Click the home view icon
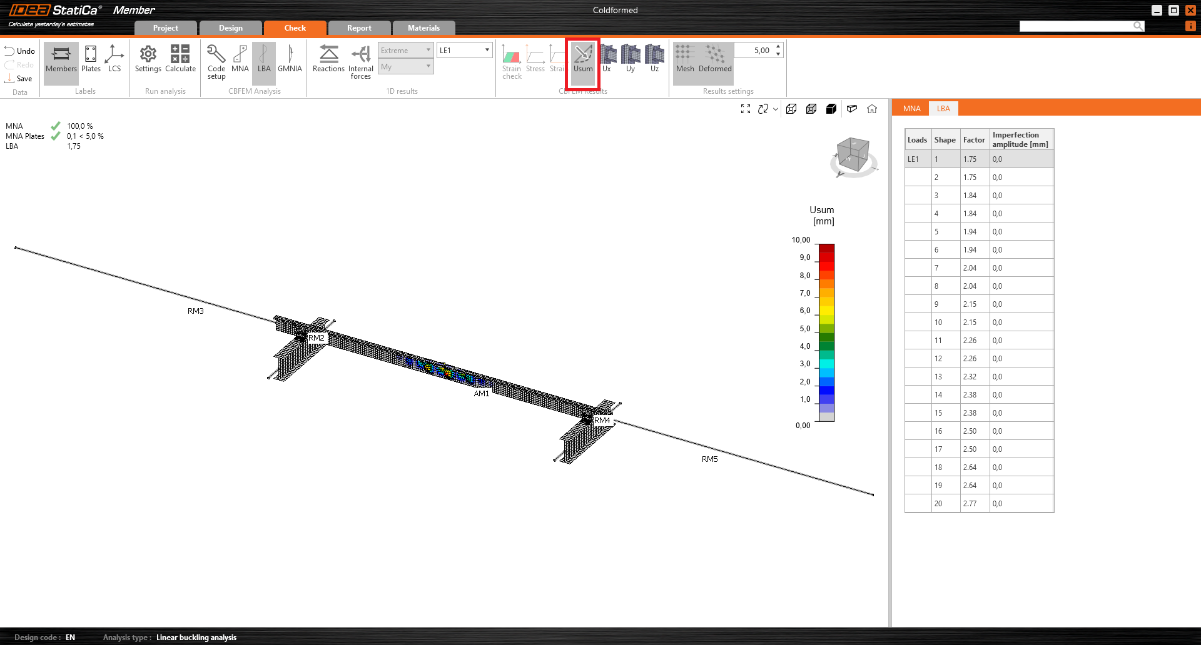 [x=872, y=109]
